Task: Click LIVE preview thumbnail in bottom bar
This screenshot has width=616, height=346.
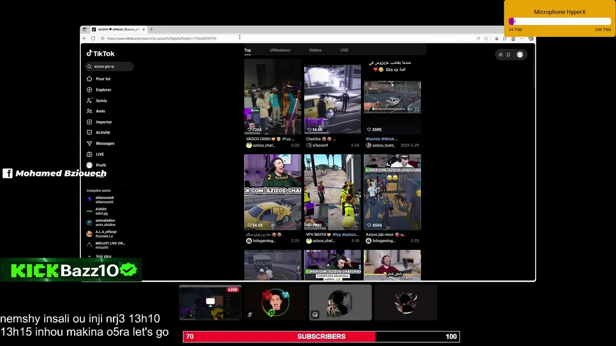Action: coord(210,302)
